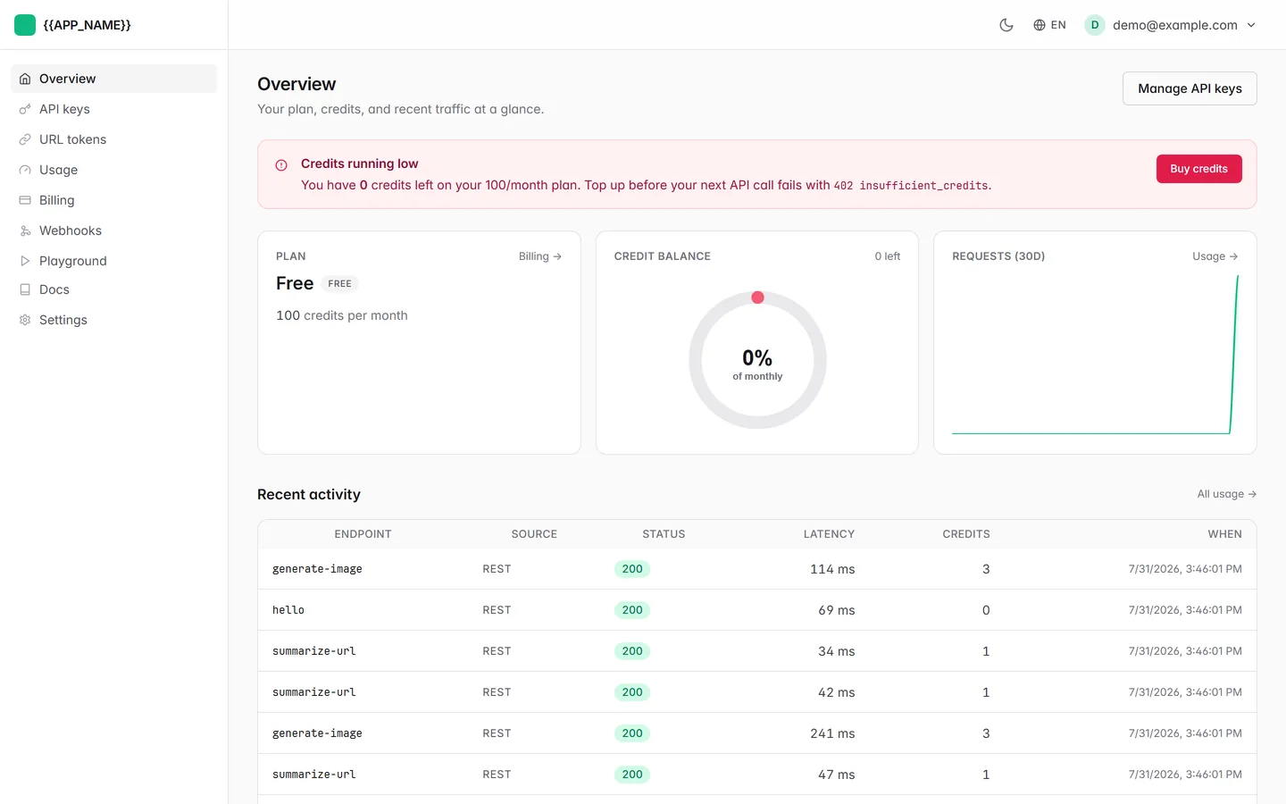Open URL tokens in the sidebar

pyautogui.click(x=113, y=139)
